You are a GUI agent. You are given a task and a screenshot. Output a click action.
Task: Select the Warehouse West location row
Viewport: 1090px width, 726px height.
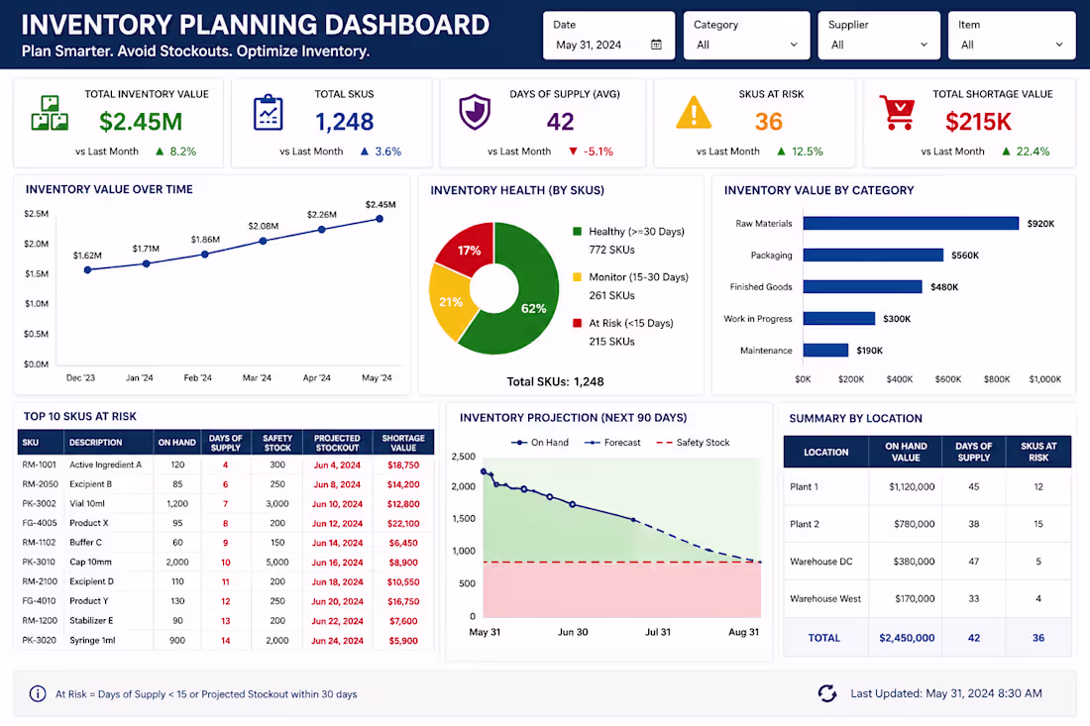click(927, 599)
